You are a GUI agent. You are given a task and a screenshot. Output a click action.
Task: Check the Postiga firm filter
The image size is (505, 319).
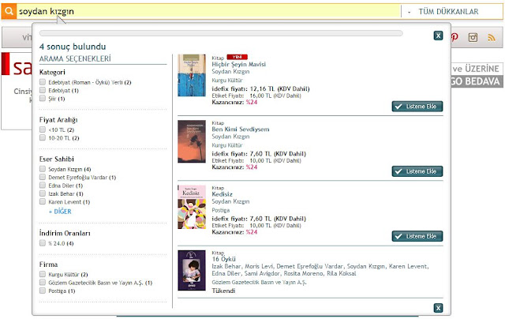coord(43,291)
